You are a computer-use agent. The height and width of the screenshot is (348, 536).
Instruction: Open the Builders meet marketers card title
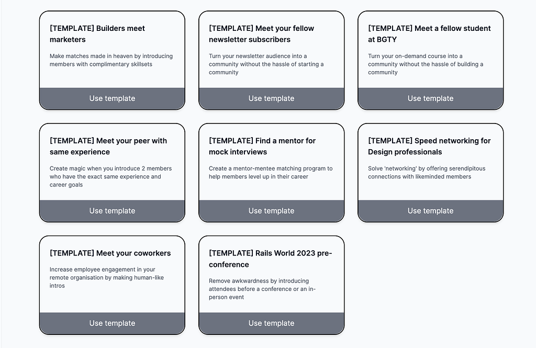click(97, 34)
